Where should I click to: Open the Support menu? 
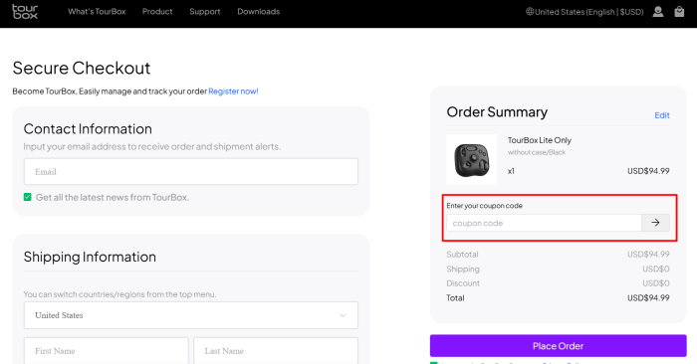click(205, 12)
